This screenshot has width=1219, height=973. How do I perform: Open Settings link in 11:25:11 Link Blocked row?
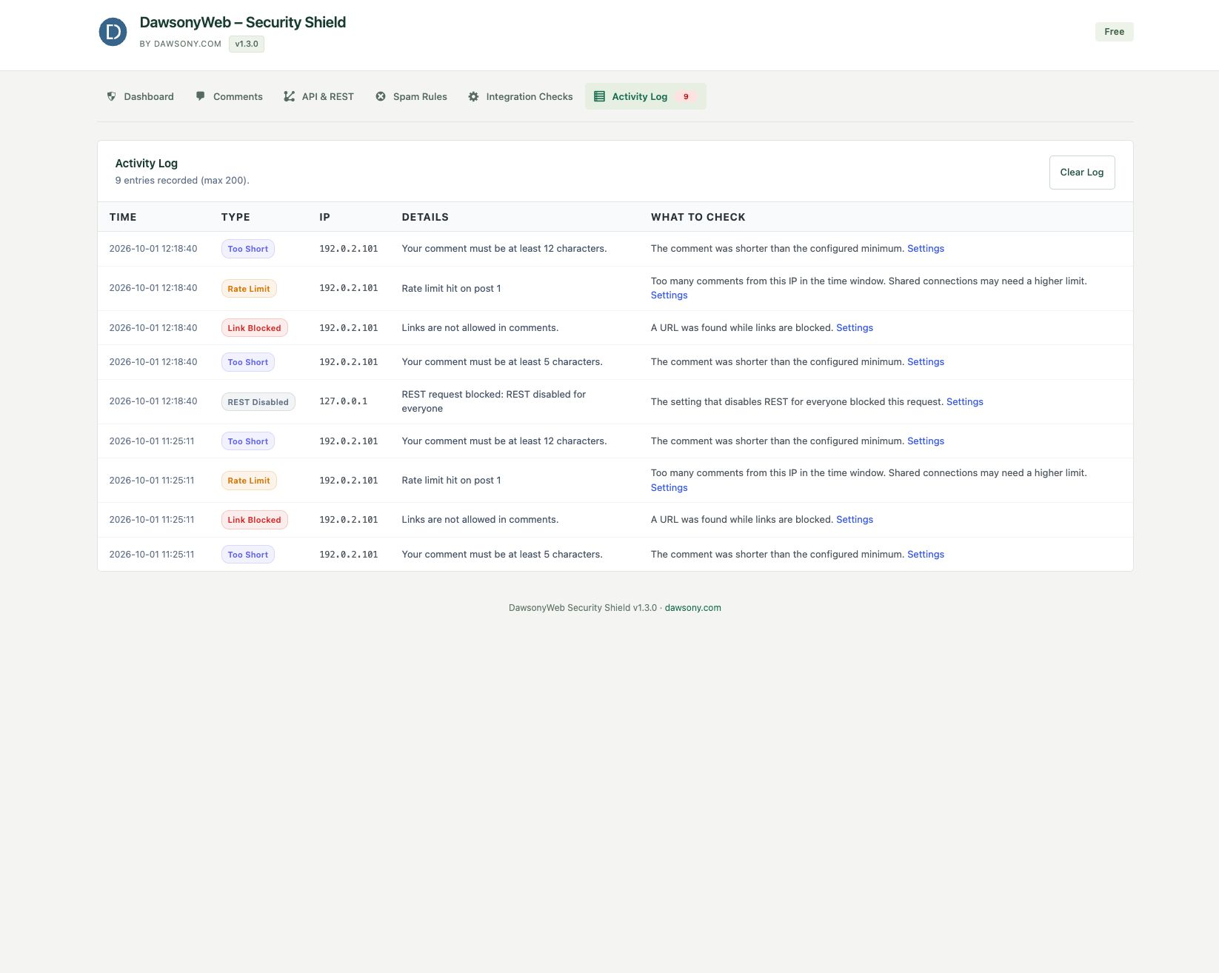[x=855, y=520]
